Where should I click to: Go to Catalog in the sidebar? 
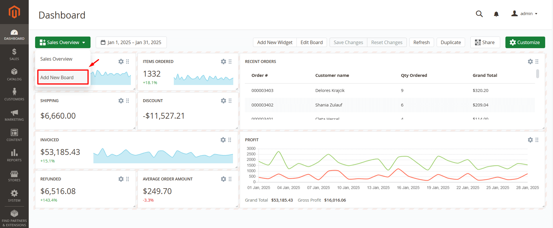(x=14, y=75)
